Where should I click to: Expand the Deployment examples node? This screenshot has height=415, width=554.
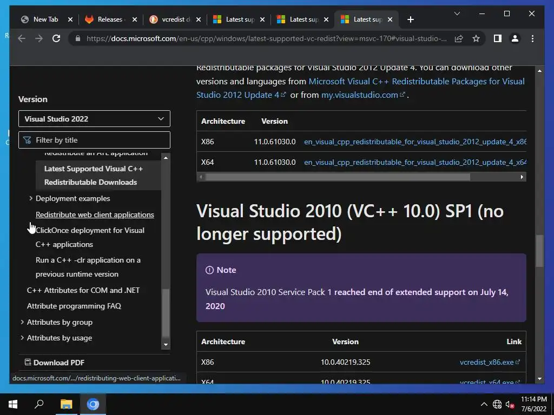pyautogui.click(x=31, y=198)
